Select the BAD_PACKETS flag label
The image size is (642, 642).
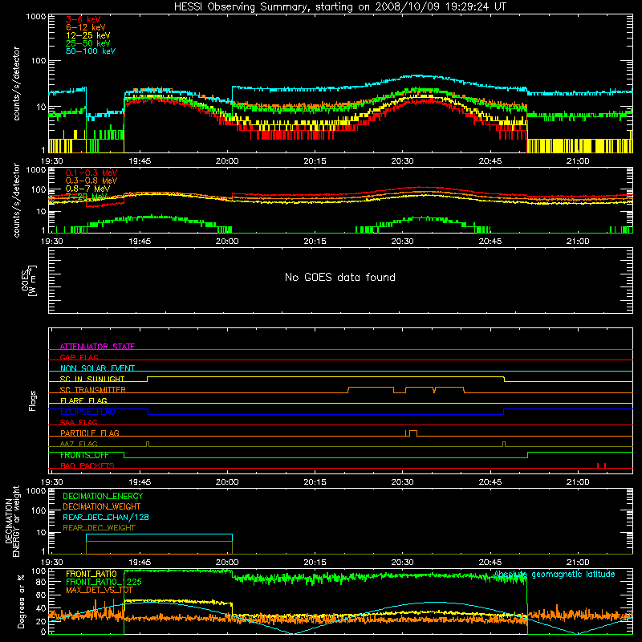[x=87, y=465]
